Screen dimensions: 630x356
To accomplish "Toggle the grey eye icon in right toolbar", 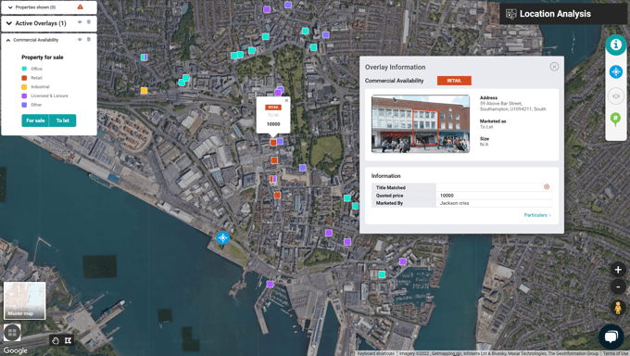I will 615,96.
